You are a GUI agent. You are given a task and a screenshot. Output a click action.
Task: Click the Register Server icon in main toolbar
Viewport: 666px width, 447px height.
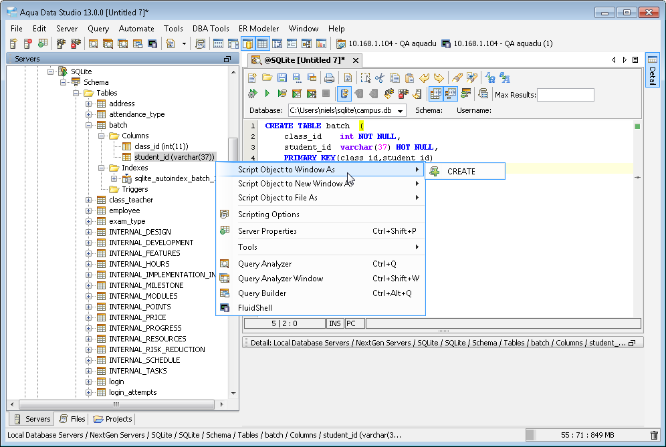click(13, 43)
